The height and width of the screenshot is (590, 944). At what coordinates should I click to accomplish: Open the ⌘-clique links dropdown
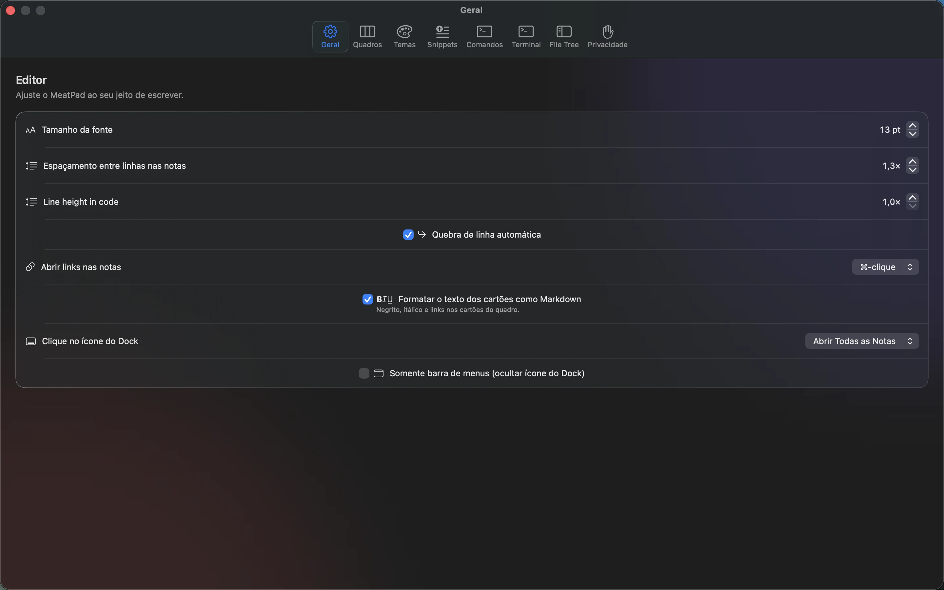(x=885, y=267)
